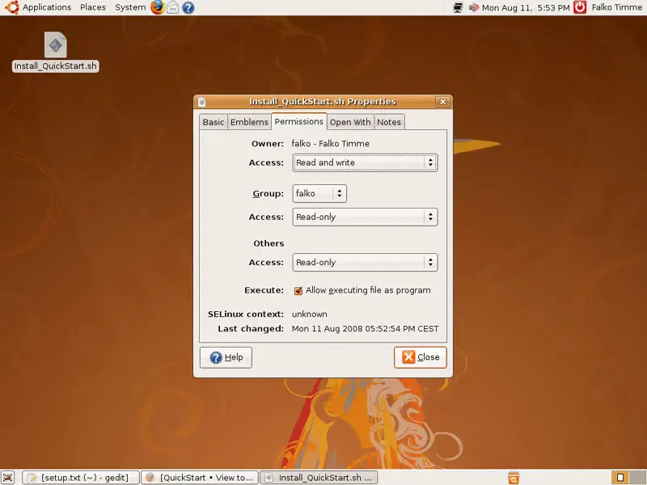
Task: Click the properties window title bar icon
Action: pyautogui.click(x=201, y=102)
